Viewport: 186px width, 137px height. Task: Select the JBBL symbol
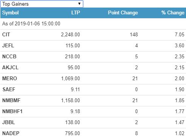9,122
